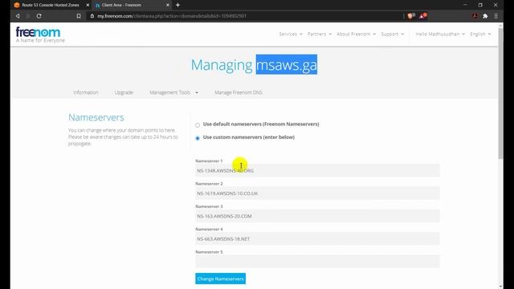Close the Route 53 Console tab
The width and height of the screenshot is (514, 289).
click(x=88, y=5)
